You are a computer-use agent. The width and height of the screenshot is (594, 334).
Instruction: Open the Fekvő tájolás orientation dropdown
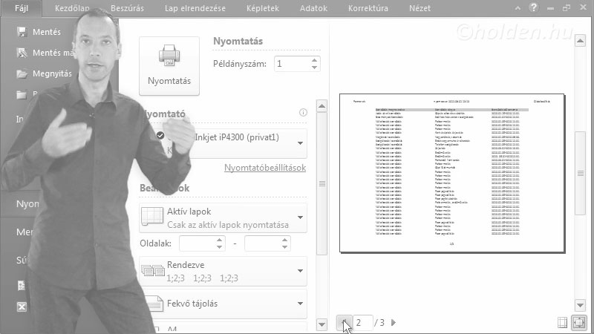coord(223,304)
